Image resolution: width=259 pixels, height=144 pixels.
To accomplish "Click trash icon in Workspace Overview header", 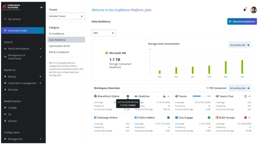I will pos(248,88).
